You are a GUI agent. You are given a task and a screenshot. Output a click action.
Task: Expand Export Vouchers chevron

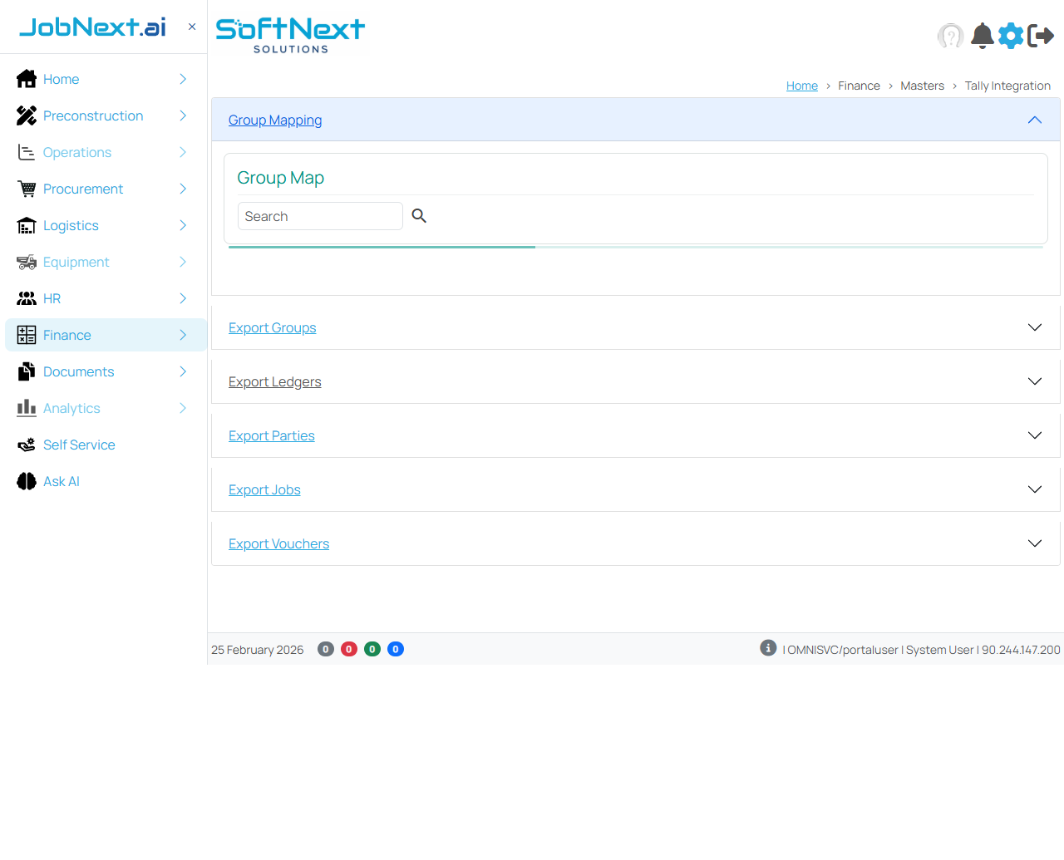(1034, 543)
